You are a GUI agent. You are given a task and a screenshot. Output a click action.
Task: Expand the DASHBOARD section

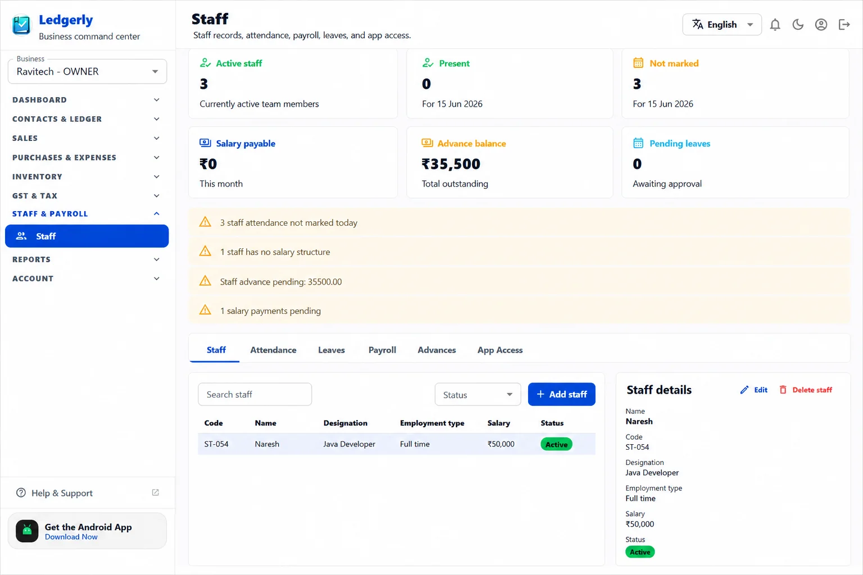point(87,100)
